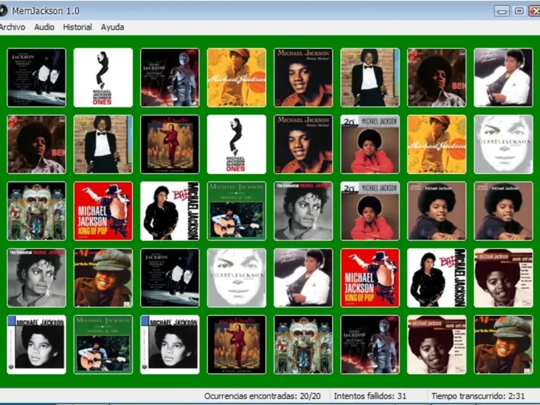Select The Essential cover in third row
The height and width of the screenshot is (405, 540).
coord(303,211)
